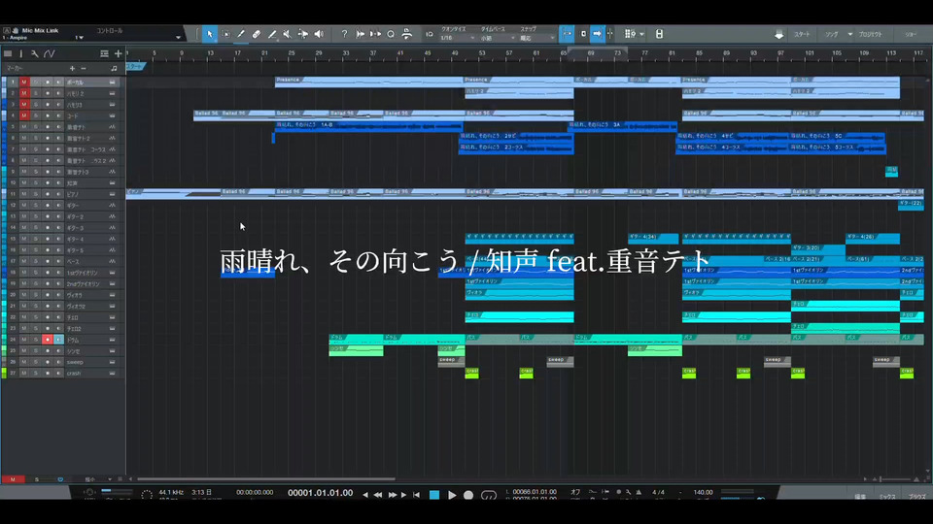Select the Arrow tool in the toolbar

click(x=210, y=34)
